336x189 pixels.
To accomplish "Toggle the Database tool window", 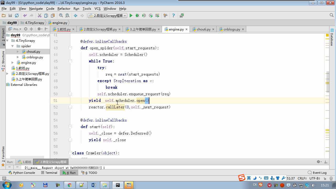I will [332, 38].
